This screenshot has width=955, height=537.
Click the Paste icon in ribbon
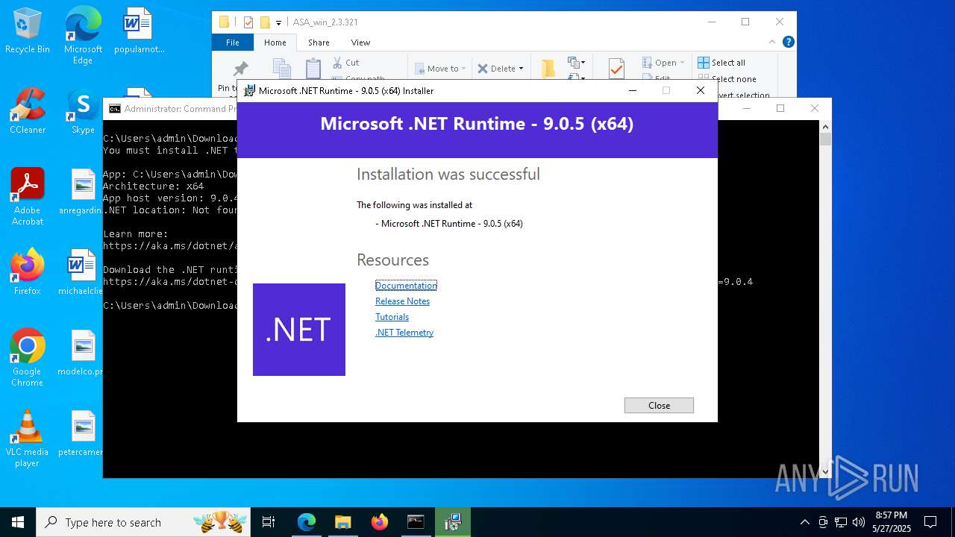tap(313, 69)
